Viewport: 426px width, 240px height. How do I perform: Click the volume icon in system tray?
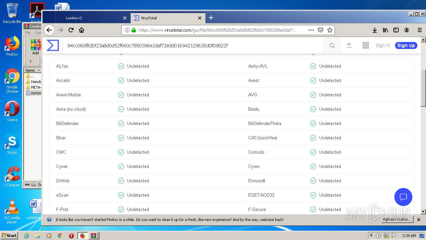pyautogui.click(x=378, y=236)
